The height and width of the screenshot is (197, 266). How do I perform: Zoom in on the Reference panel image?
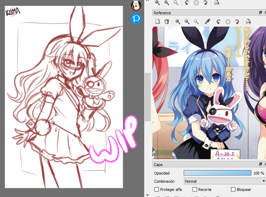pyautogui.click(x=178, y=22)
